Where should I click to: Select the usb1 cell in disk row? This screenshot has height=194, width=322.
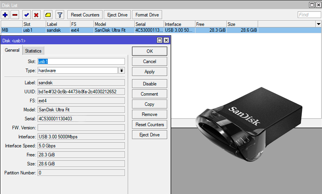click(x=34, y=30)
